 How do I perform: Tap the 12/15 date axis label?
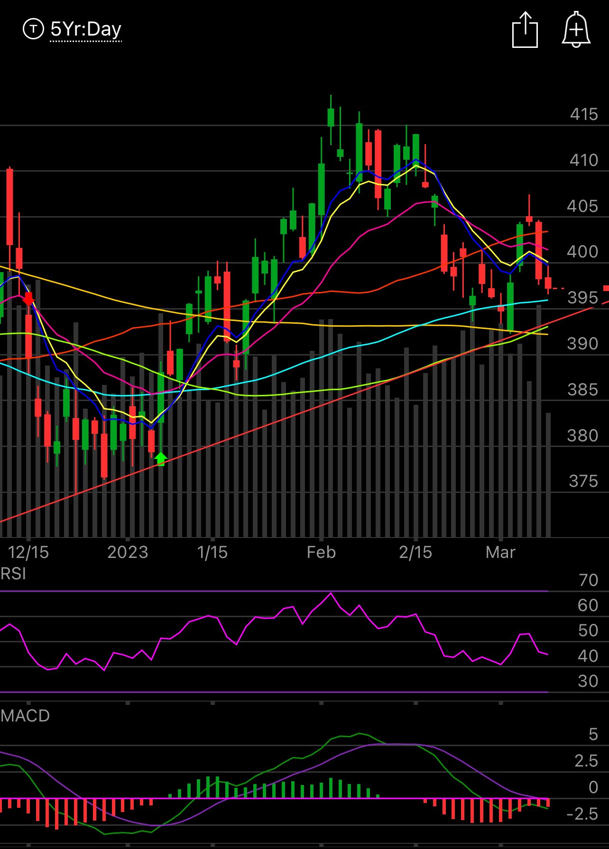click(x=28, y=552)
